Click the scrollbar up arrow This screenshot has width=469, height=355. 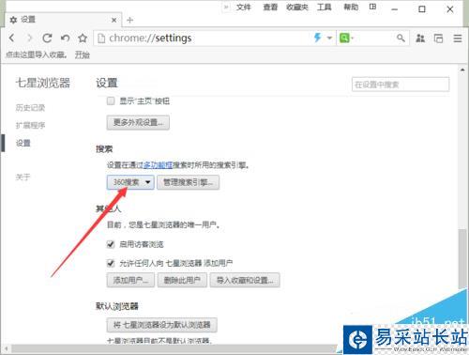click(462, 70)
